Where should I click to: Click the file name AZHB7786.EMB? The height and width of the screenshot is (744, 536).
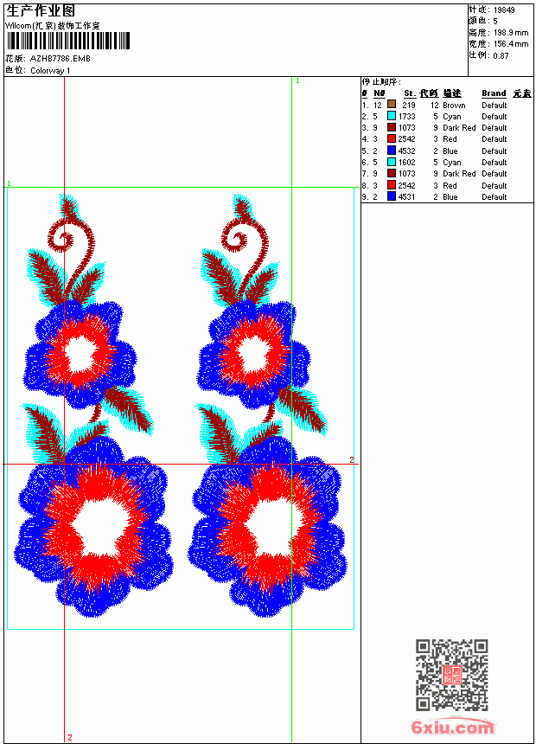coord(61,58)
